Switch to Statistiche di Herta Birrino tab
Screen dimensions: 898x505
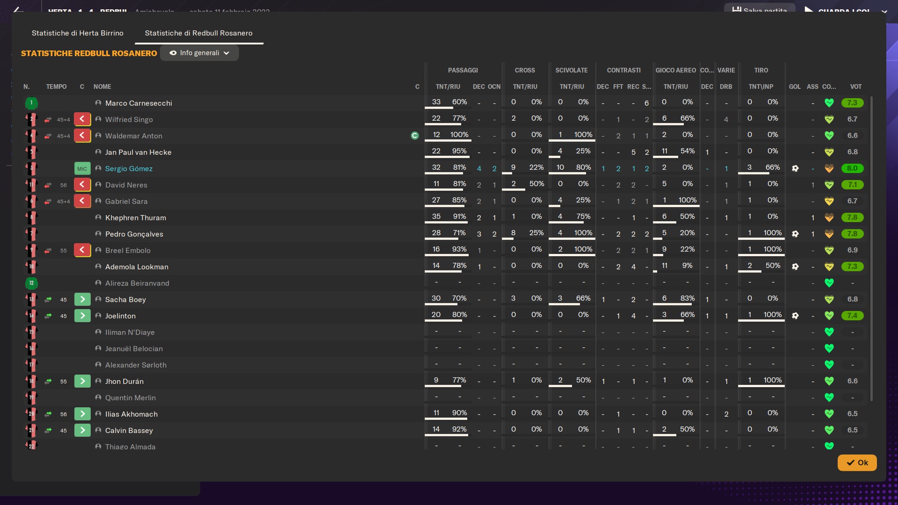[78, 33]
